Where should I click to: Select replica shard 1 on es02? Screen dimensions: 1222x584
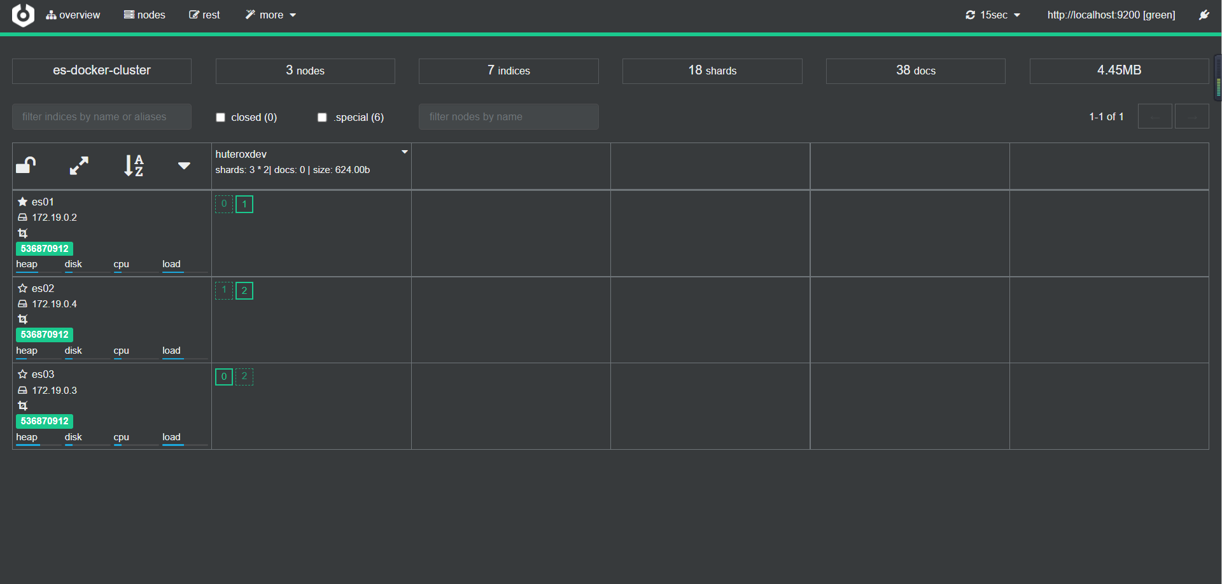224,291
